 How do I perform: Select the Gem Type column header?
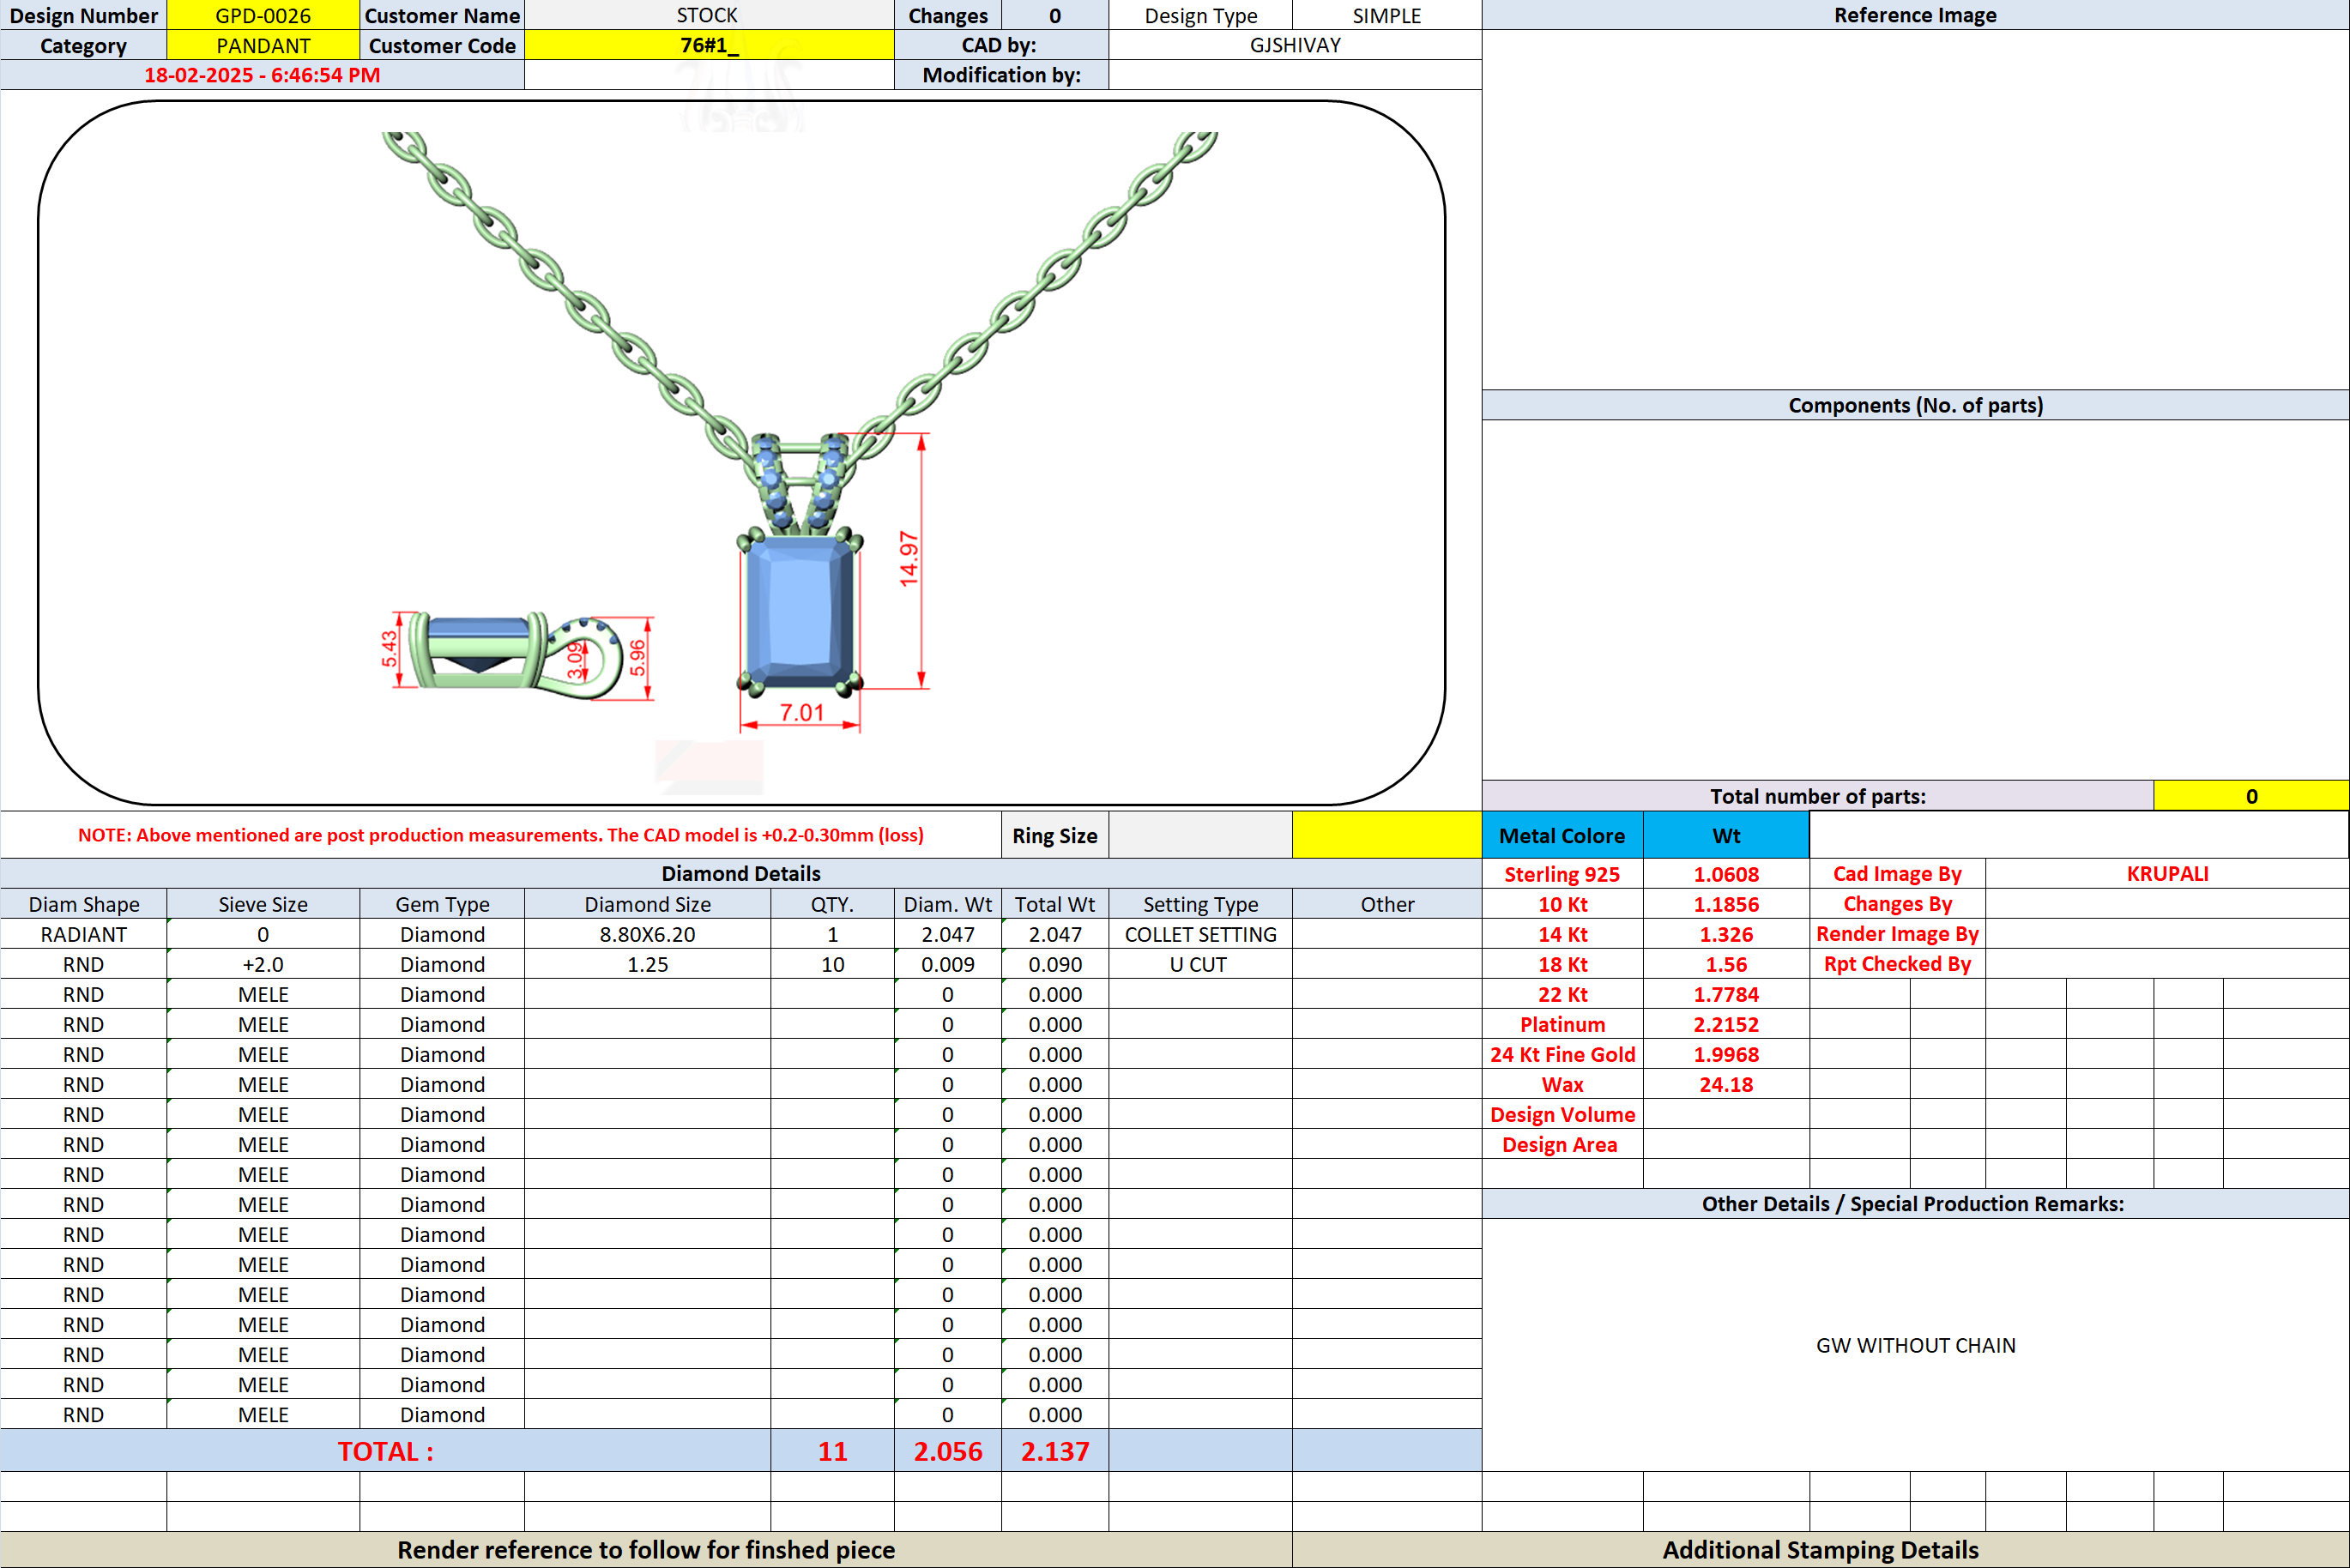tap(442, 904)
